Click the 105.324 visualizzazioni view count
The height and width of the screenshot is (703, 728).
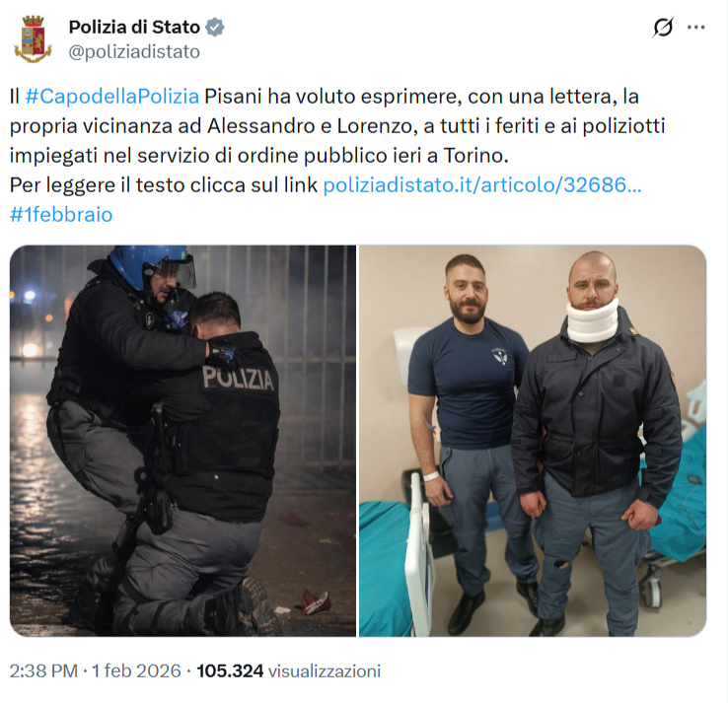[288, 671]
